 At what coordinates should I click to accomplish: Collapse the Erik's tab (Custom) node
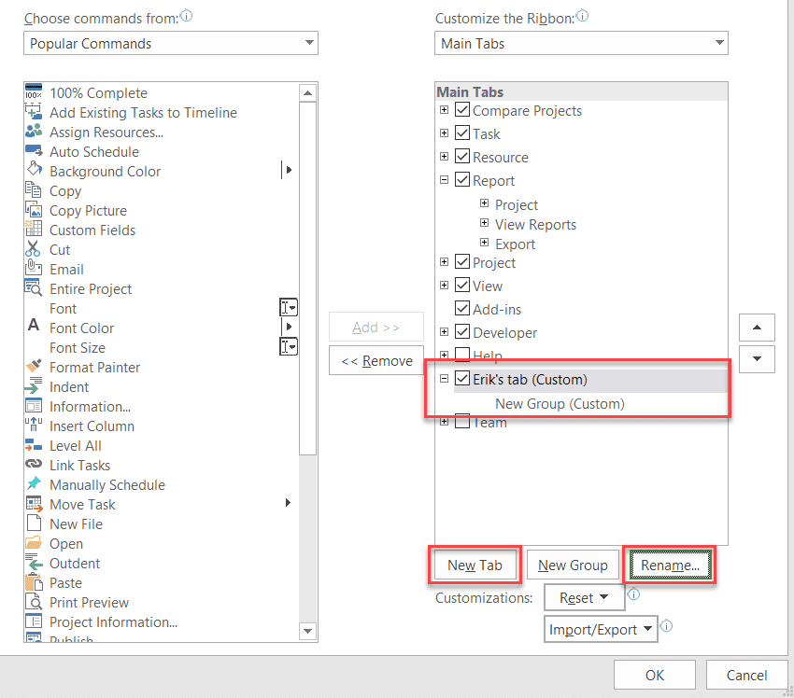coord(444,378)
